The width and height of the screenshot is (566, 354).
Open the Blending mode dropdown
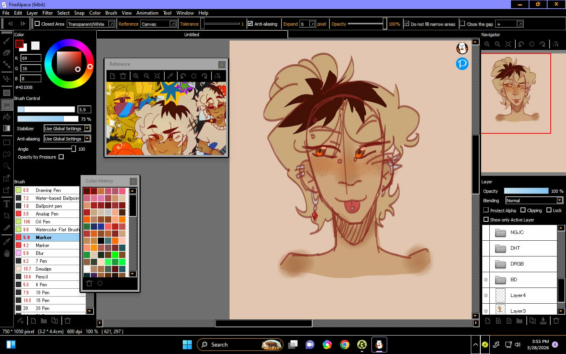[x=534, y=201]
